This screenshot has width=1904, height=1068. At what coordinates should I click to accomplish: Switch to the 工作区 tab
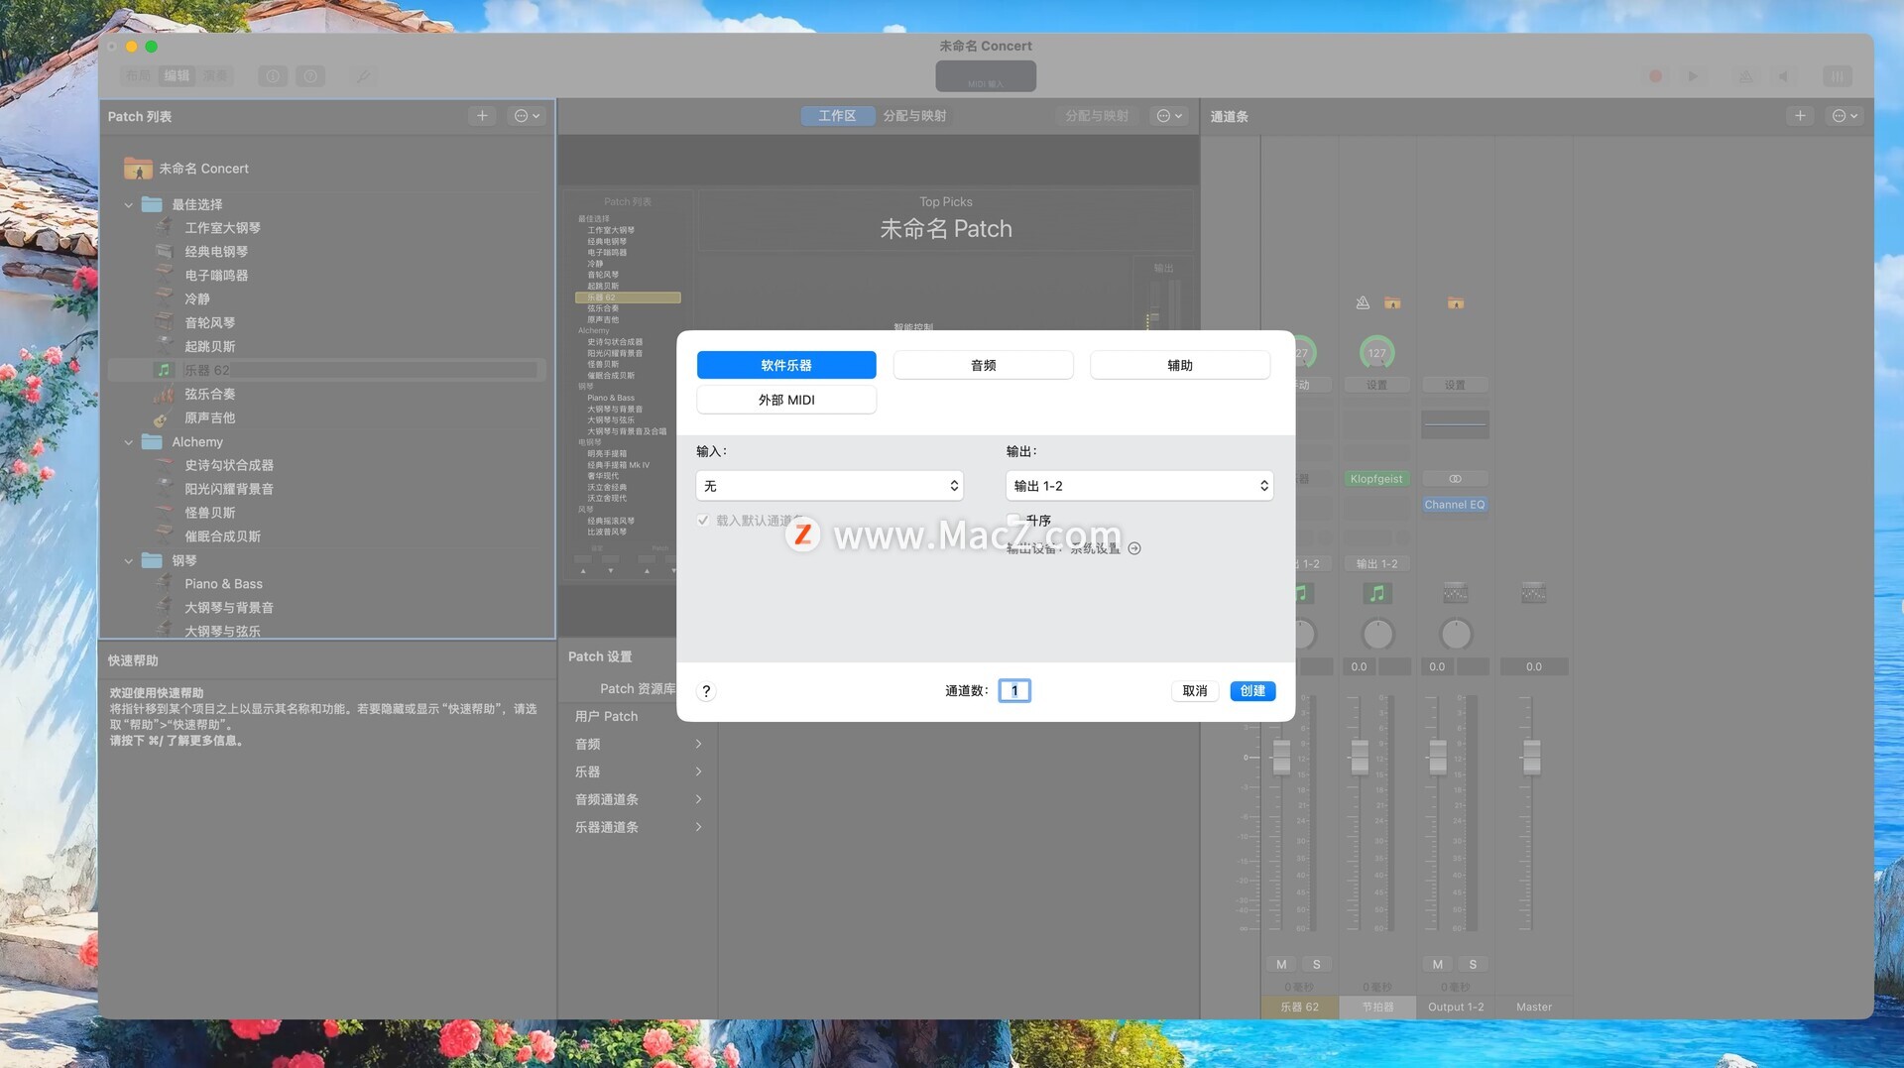(x=837, y=116)
